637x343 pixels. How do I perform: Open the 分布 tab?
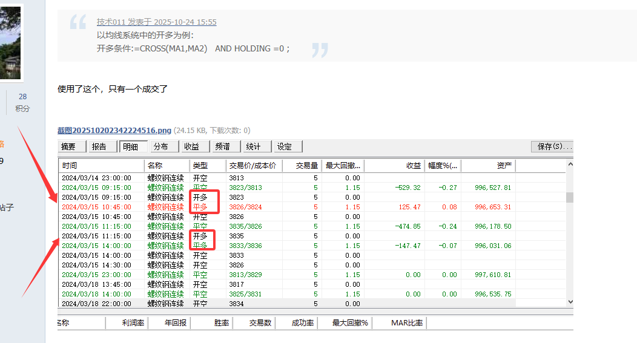(x=164, y=146)
